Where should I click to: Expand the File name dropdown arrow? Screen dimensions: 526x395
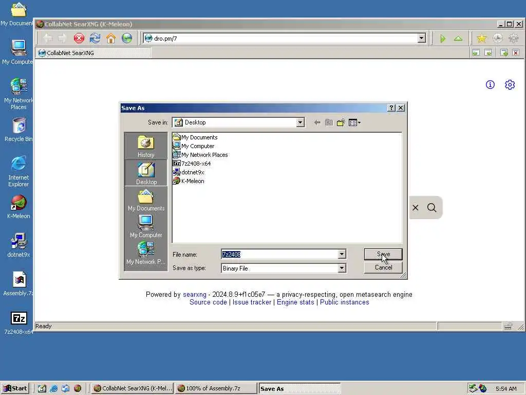(342, 254)
